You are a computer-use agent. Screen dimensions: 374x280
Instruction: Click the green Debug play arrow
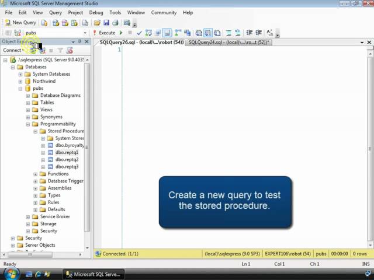coord(121,33)
